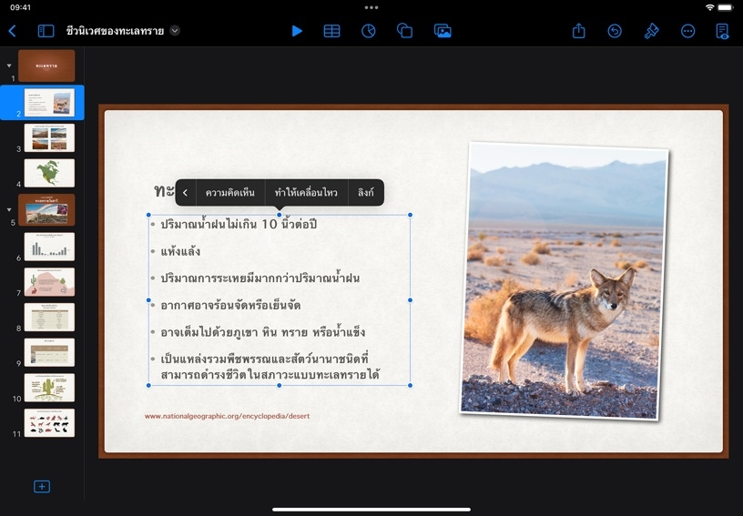
Task: Insert a chart from toolbar
Action: pos(368,31)
